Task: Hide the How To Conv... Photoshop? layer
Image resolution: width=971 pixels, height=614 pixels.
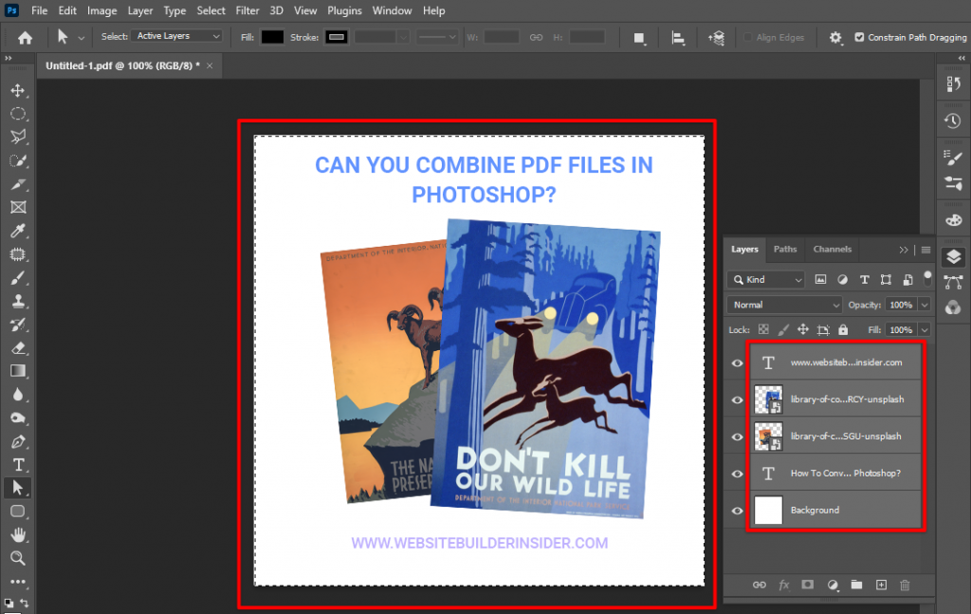Action: point(737,474)
